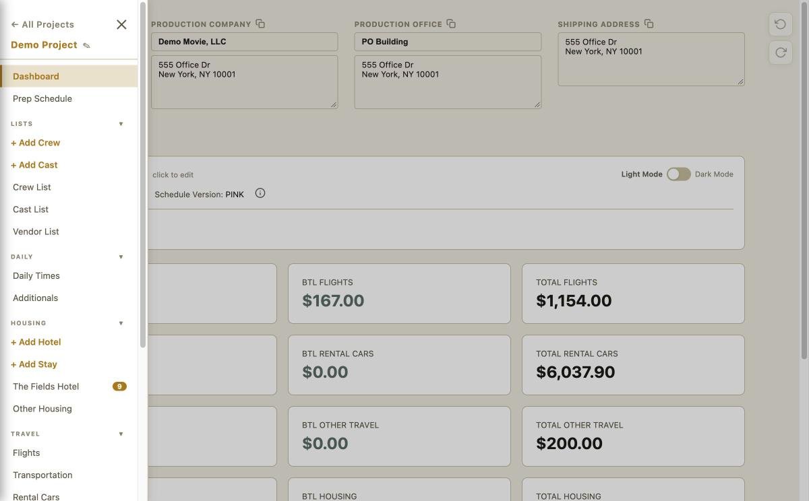Image resolution: width=809 pixels, height=501 pixels.
Task: Collapse the Daily section arrow
Action: (121, 257)
